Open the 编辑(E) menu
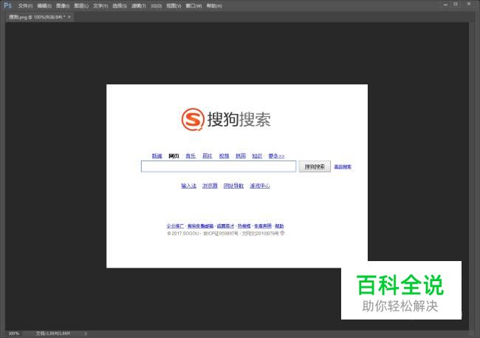The image size is (480, 338). (x=44, y=6)
